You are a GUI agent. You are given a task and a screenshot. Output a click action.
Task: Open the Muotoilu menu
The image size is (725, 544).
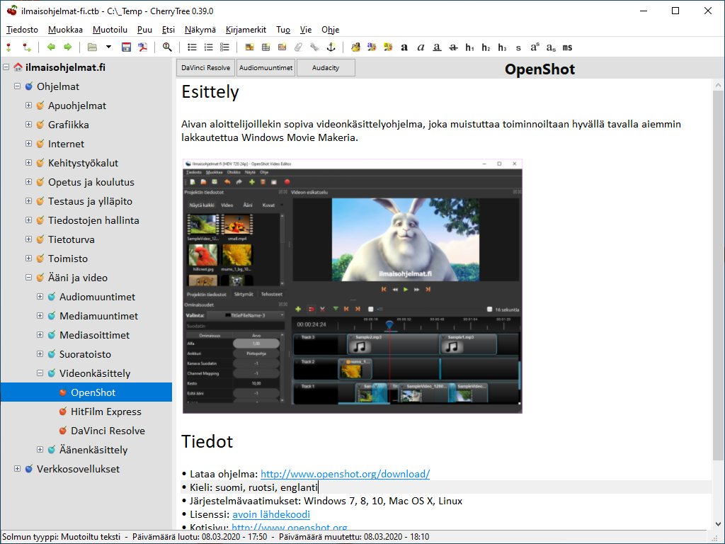click(110, 30)
